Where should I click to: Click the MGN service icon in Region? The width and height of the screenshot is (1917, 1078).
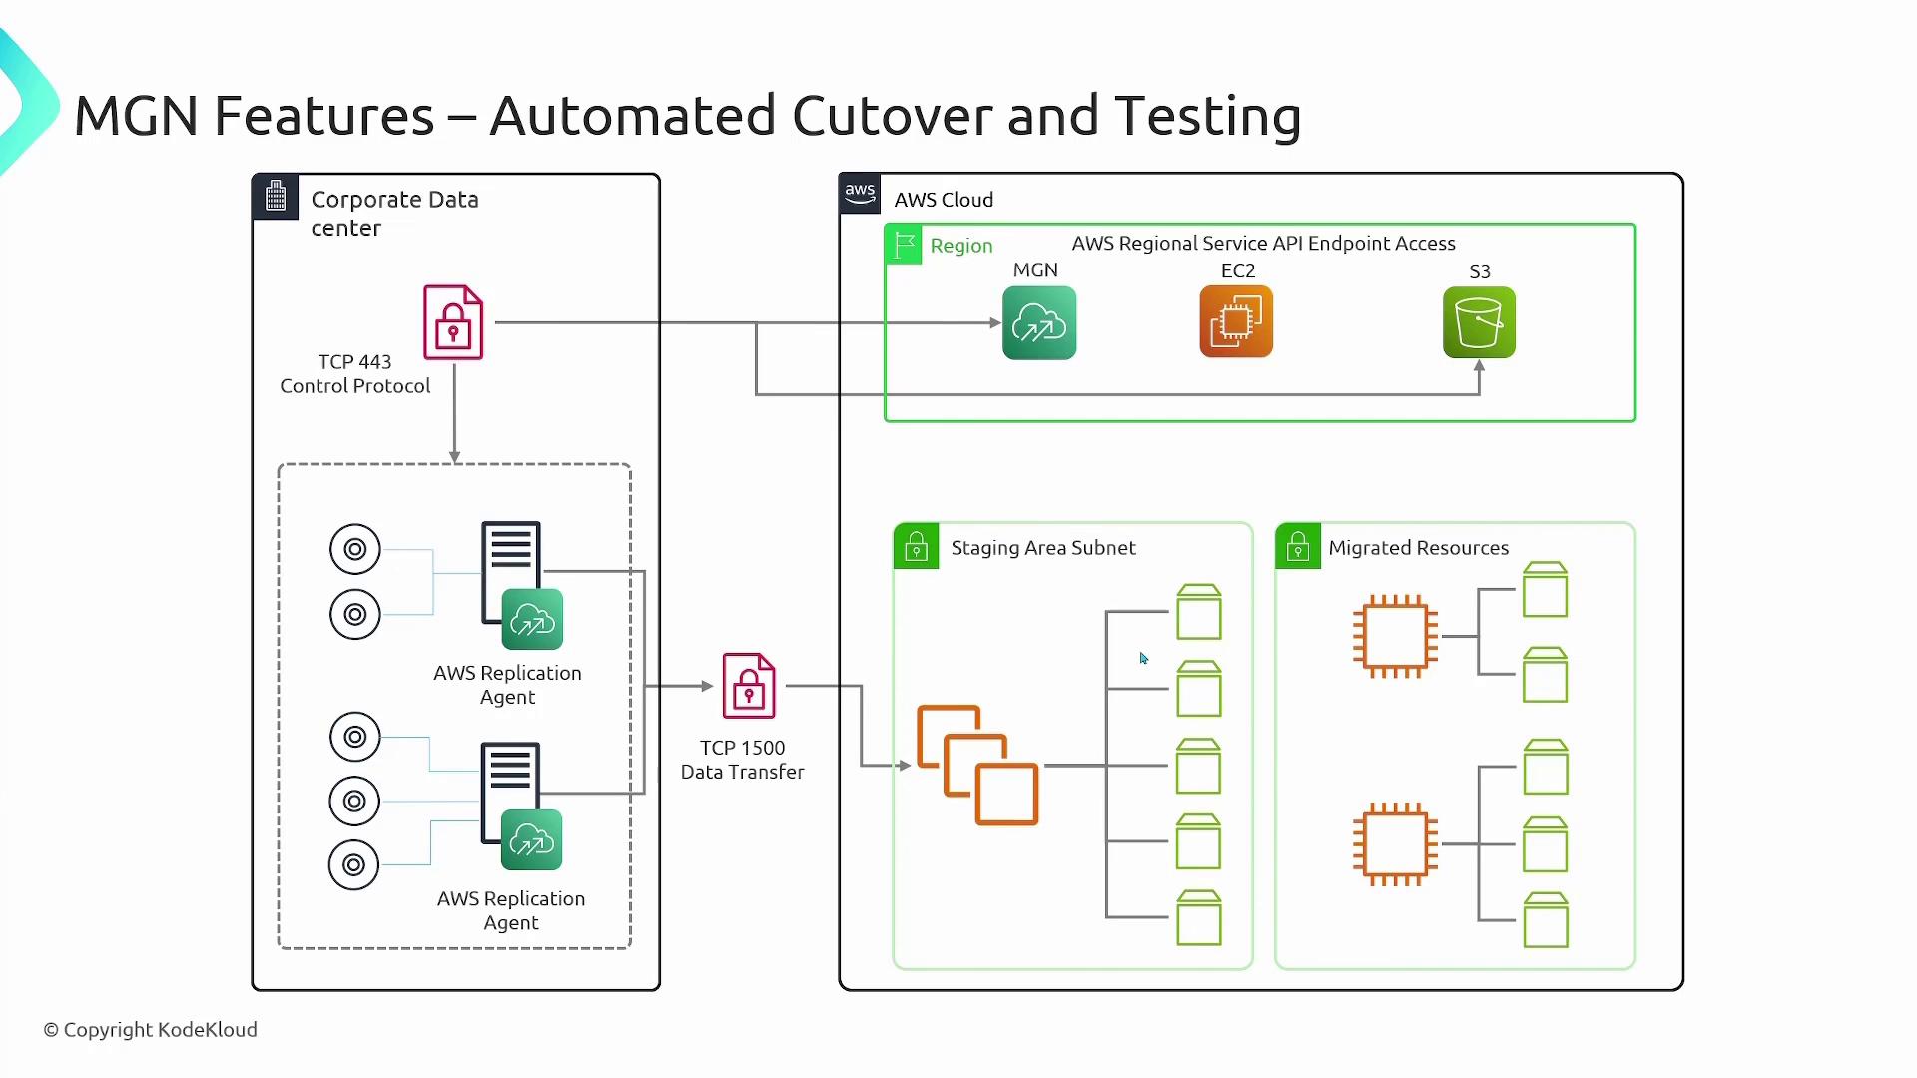pyautogui.click(x=1039, y=323)
